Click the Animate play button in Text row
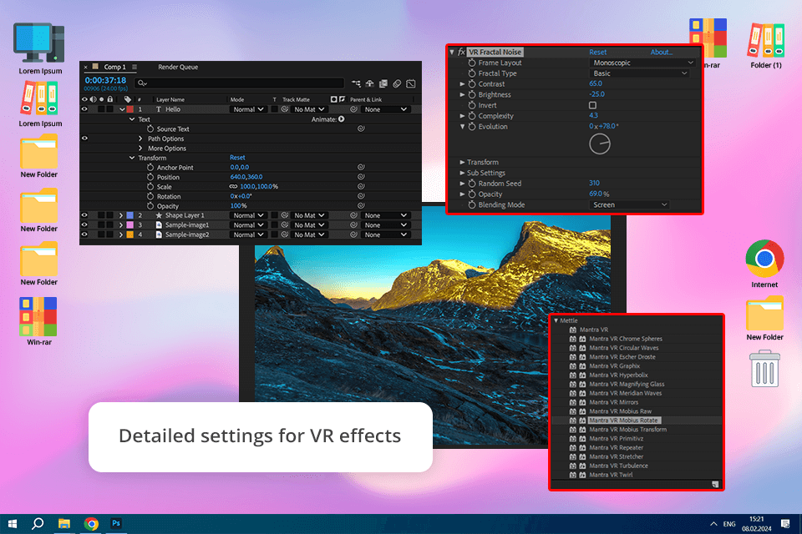The image size is (802, 534). tap(341, 119)
